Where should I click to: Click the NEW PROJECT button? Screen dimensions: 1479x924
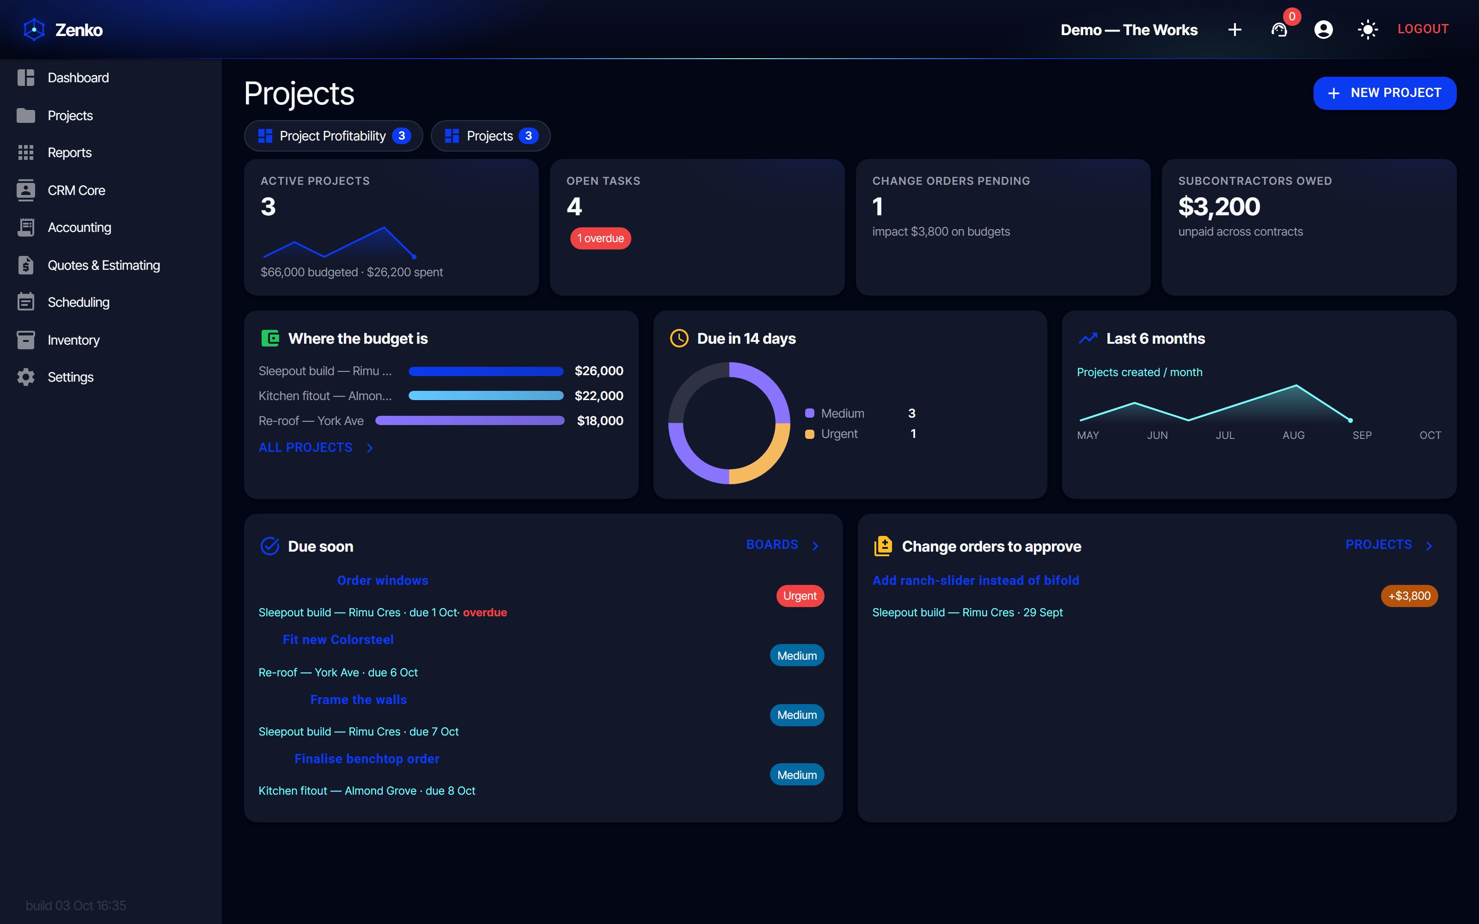1384,93
